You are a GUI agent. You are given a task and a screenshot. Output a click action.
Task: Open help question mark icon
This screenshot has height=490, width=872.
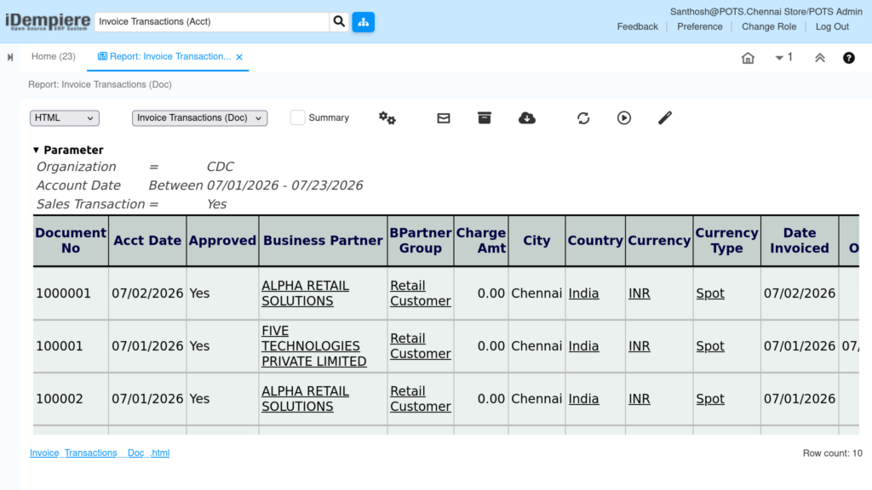coord(849,57)
